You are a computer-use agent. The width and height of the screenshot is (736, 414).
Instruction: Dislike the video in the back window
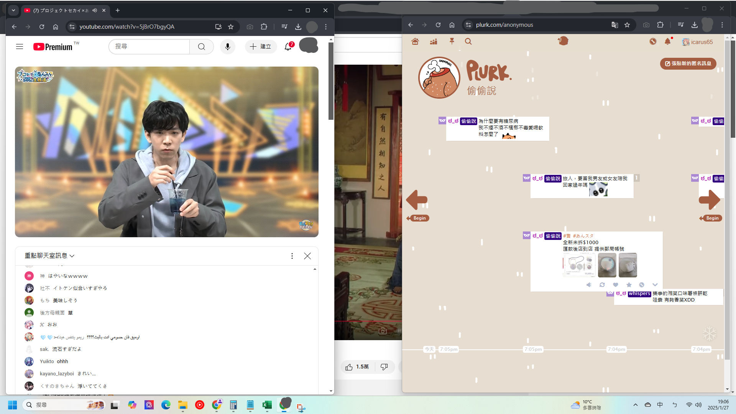click(x=384, y=367)
